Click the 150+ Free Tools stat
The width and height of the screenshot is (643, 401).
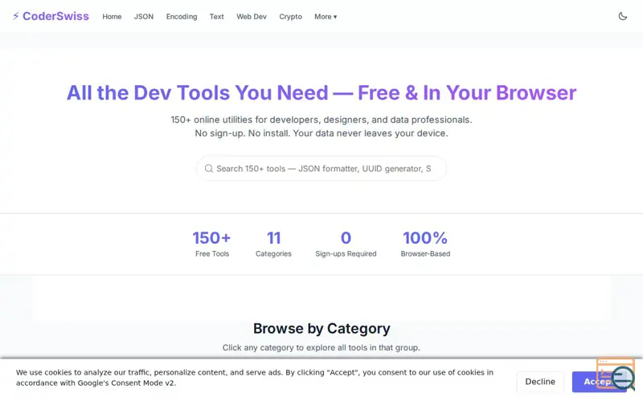[212, 244]
